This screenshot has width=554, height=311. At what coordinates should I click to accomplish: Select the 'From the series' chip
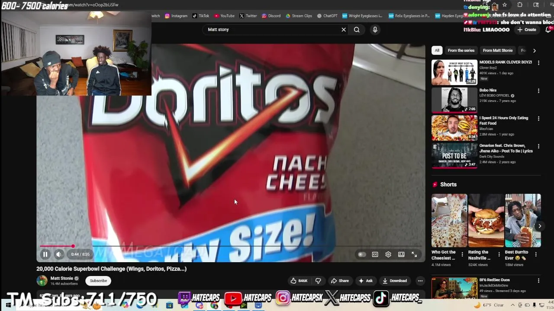(x=461, y=51)
